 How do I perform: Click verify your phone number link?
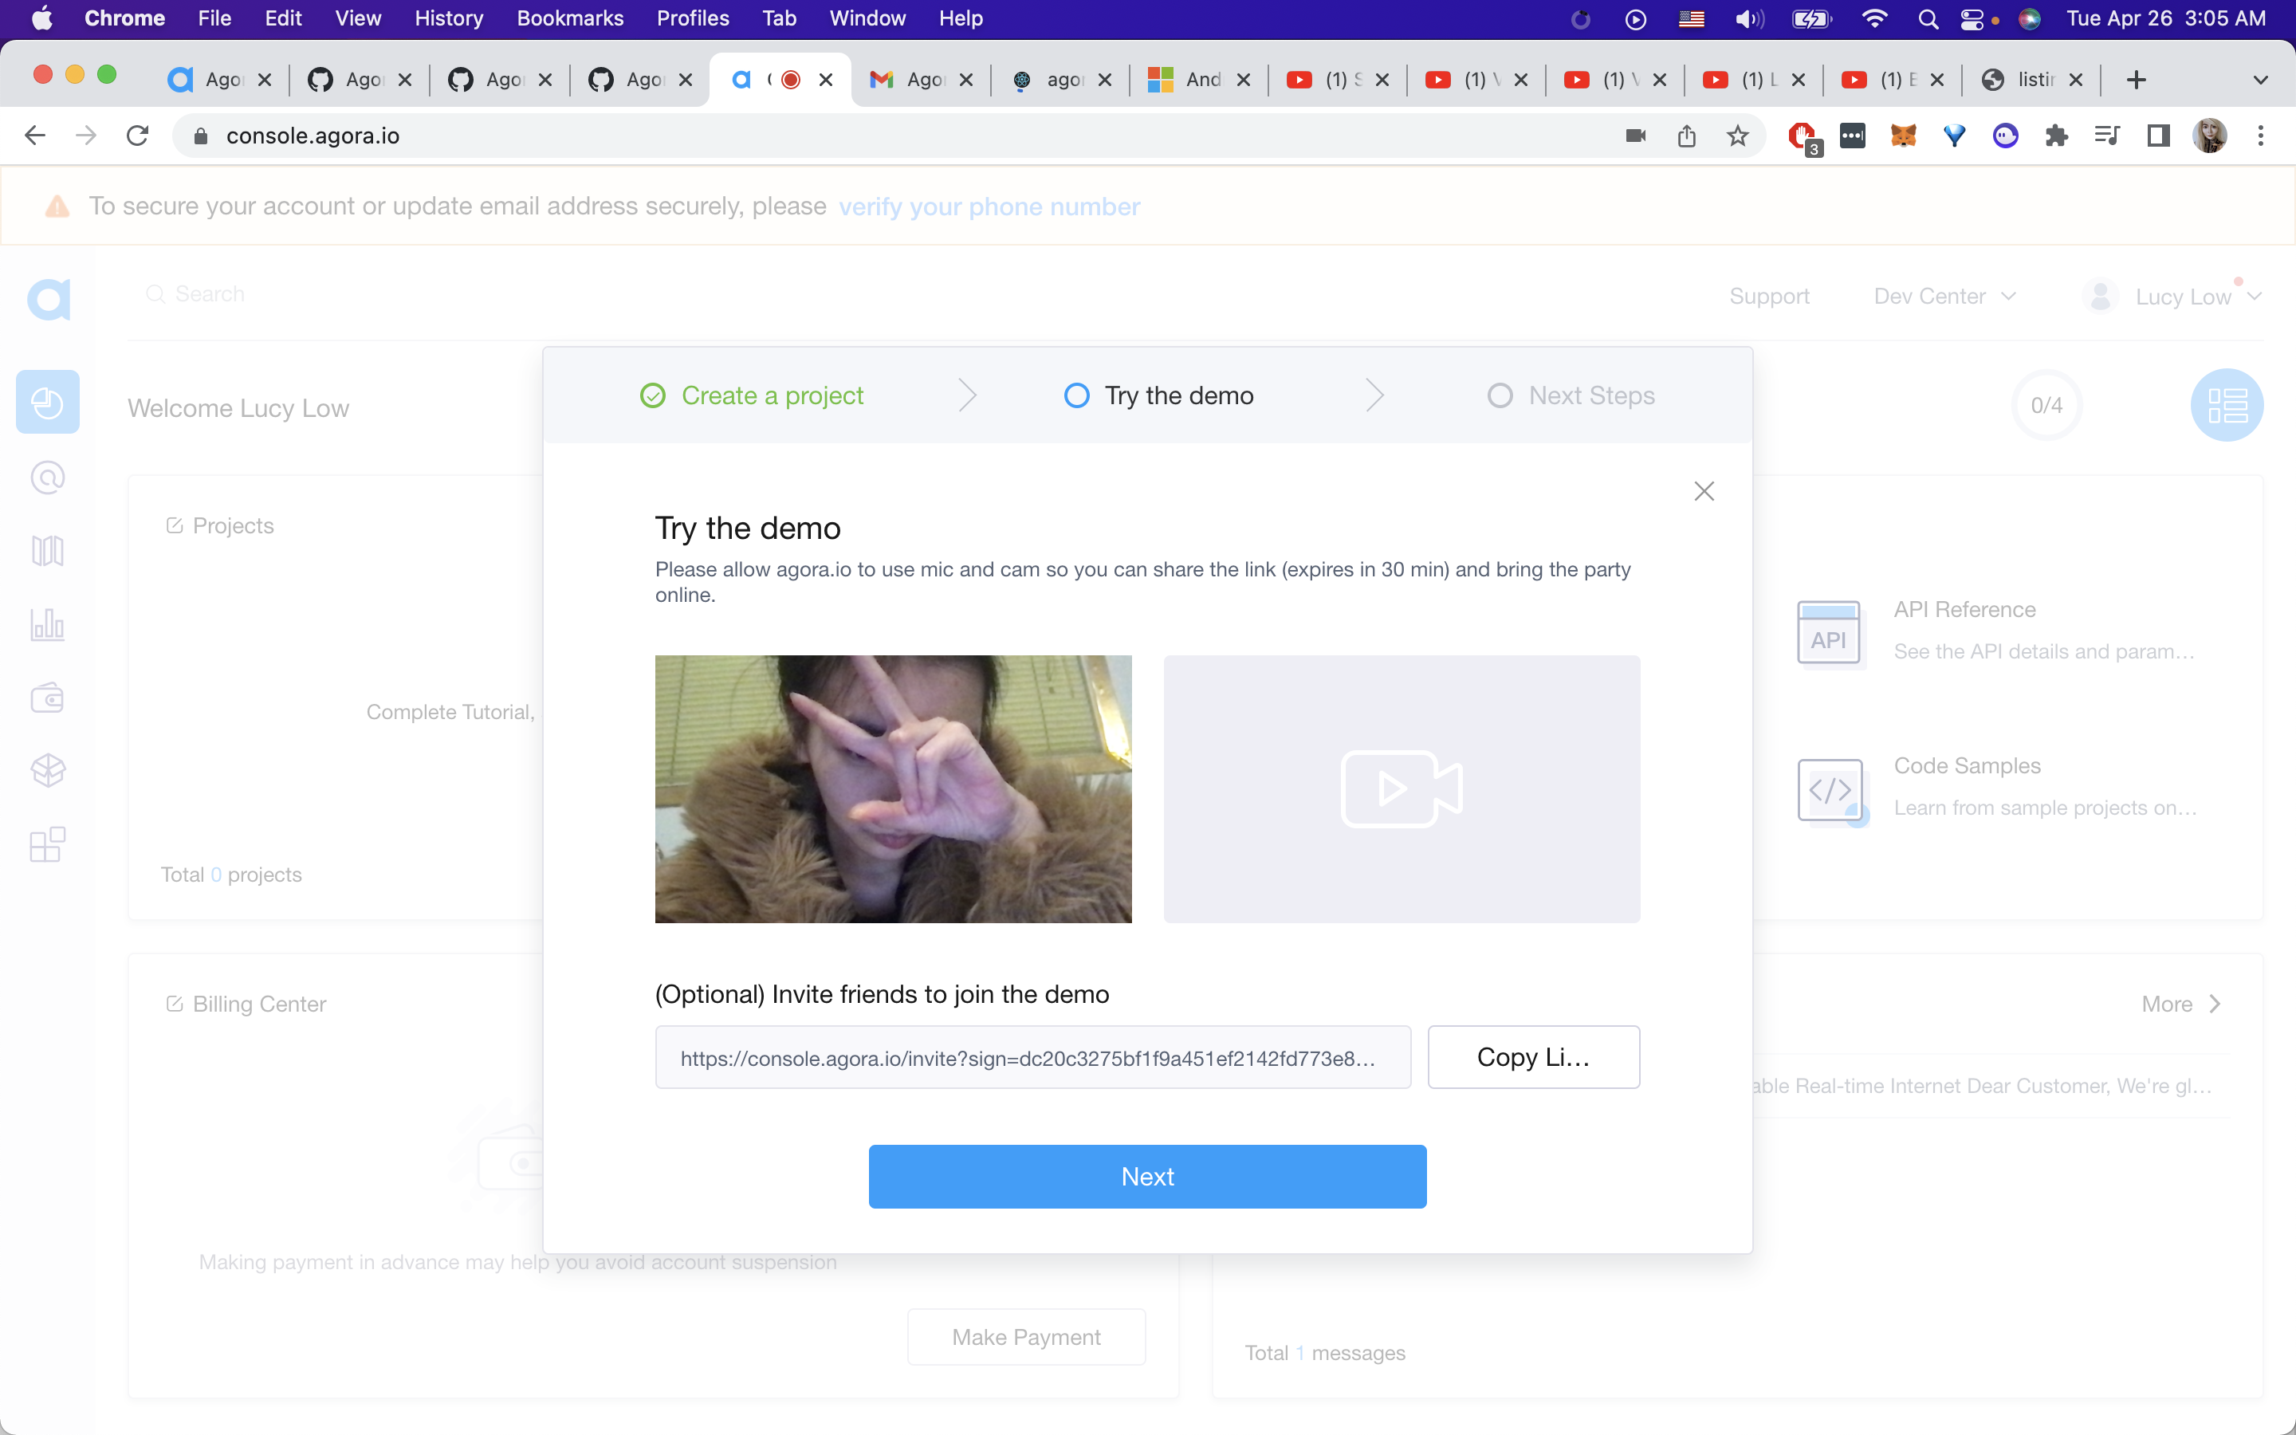point(989,207)
